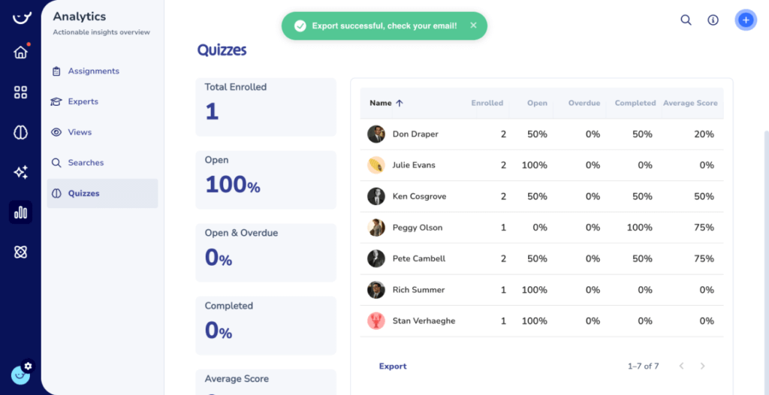Open Assignments analytics section
The width and height of the screenshot is (769, 395).
tap(93, 71)
